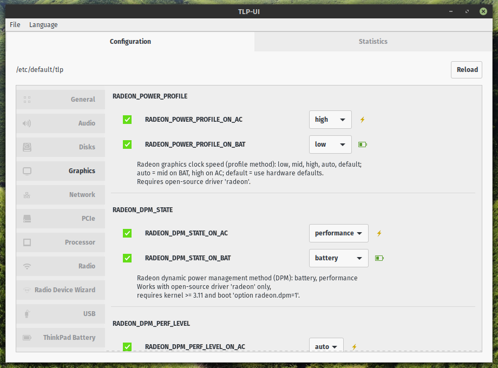Click the General category grid icon
498x368 pixels.
[27, 100]
